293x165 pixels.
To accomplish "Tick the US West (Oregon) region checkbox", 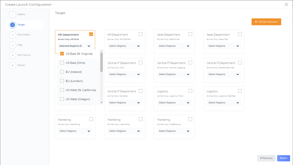I will point(62,99).
